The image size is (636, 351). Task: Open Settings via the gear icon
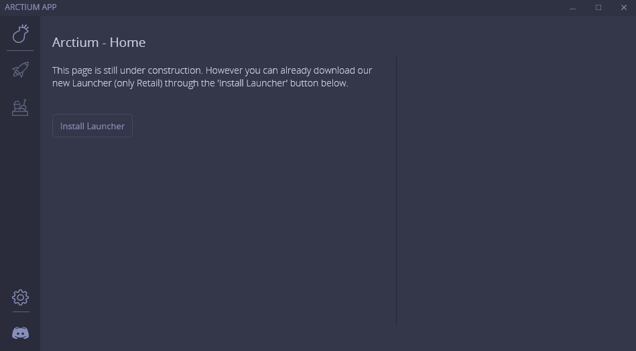[x=20, y=297]
